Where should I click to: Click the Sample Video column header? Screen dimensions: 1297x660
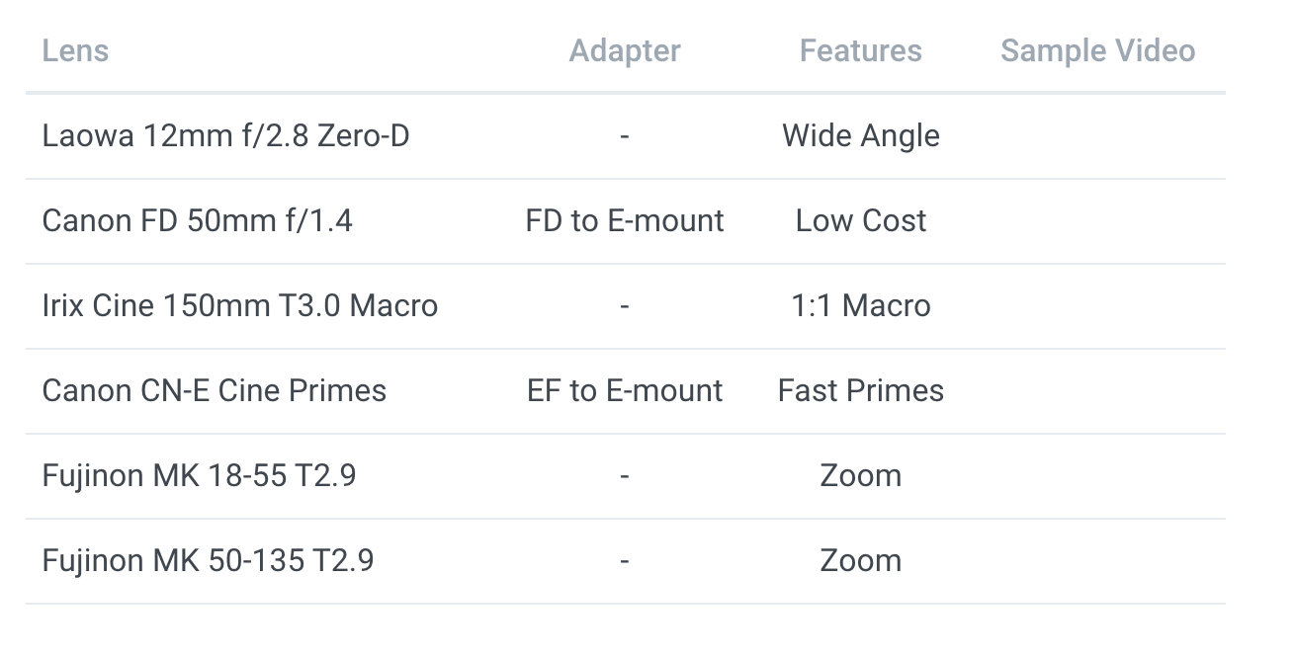[x=1098, y=50]
